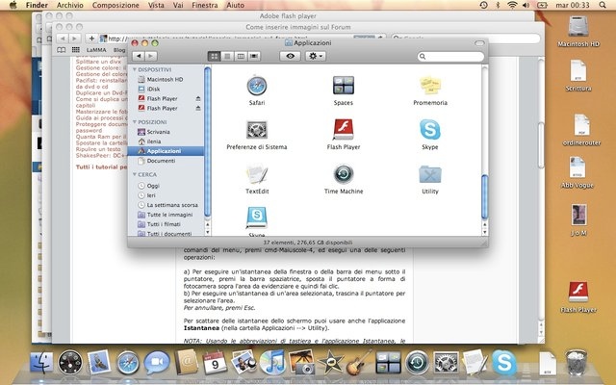Switch Finder to icon view
Image resolution: width=616 pixels, height=385 pixels.
(x=214, y=56)
